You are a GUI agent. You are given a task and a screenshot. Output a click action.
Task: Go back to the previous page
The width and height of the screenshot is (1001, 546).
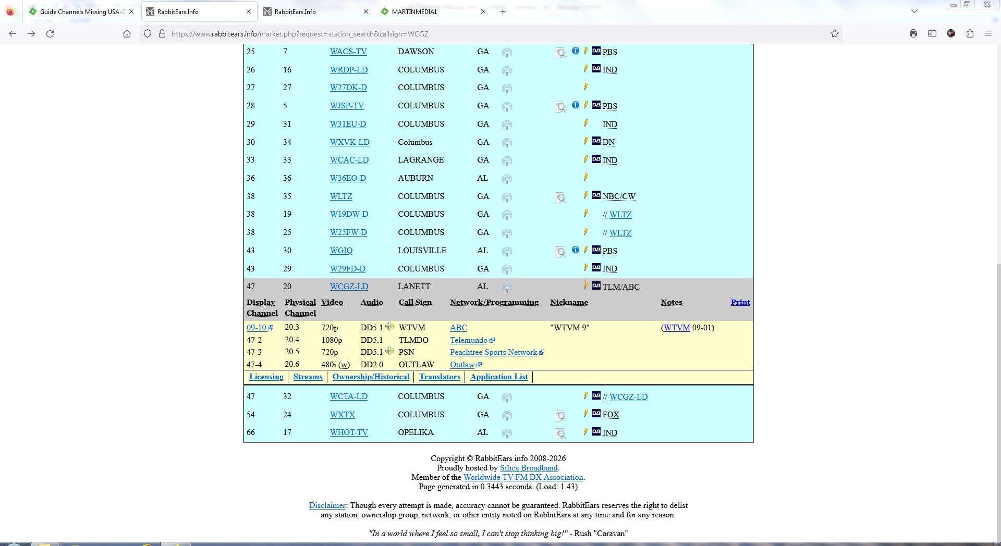point(13,34)
